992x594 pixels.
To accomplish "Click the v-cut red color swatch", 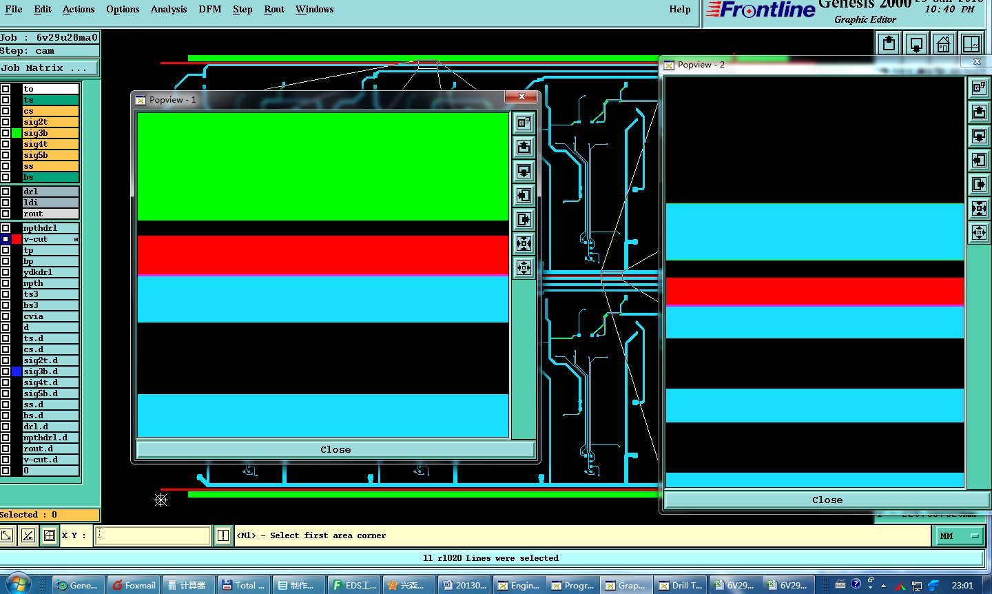I will pos(17,239).
